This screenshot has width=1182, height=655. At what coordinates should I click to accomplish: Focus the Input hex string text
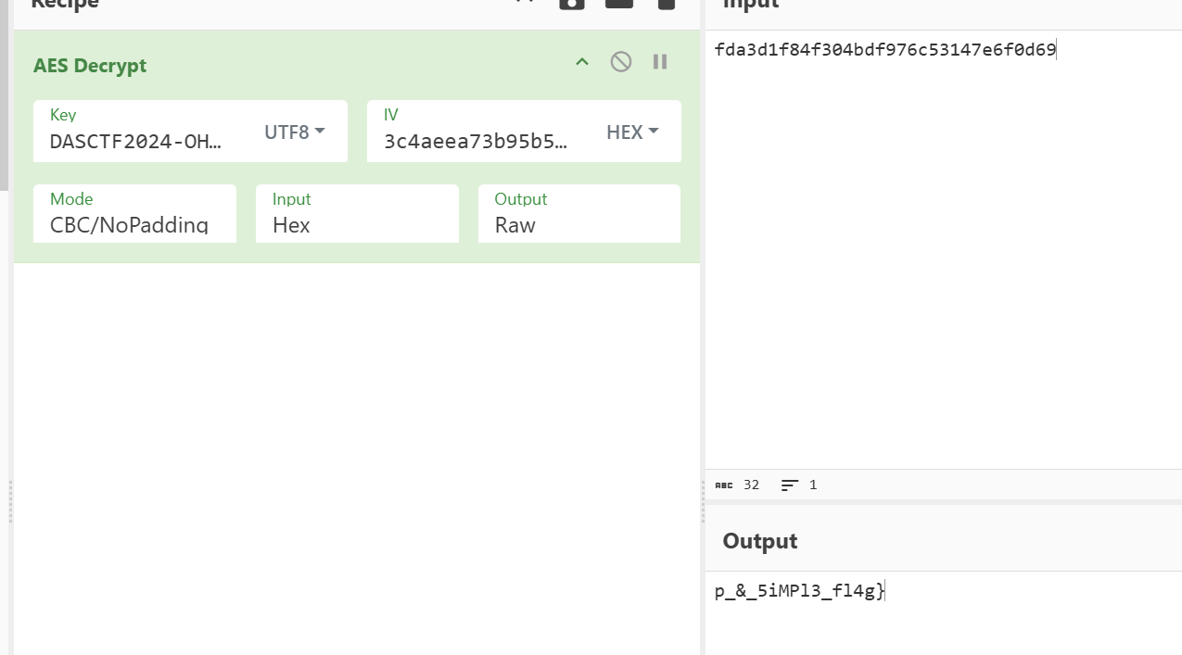tap(884, 50)
